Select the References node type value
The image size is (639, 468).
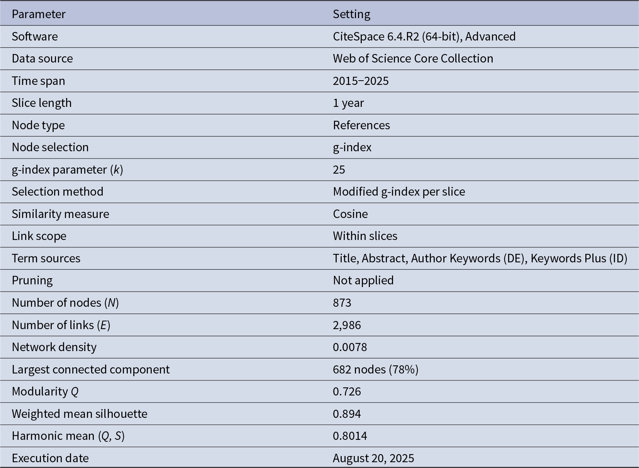point(361,125)
